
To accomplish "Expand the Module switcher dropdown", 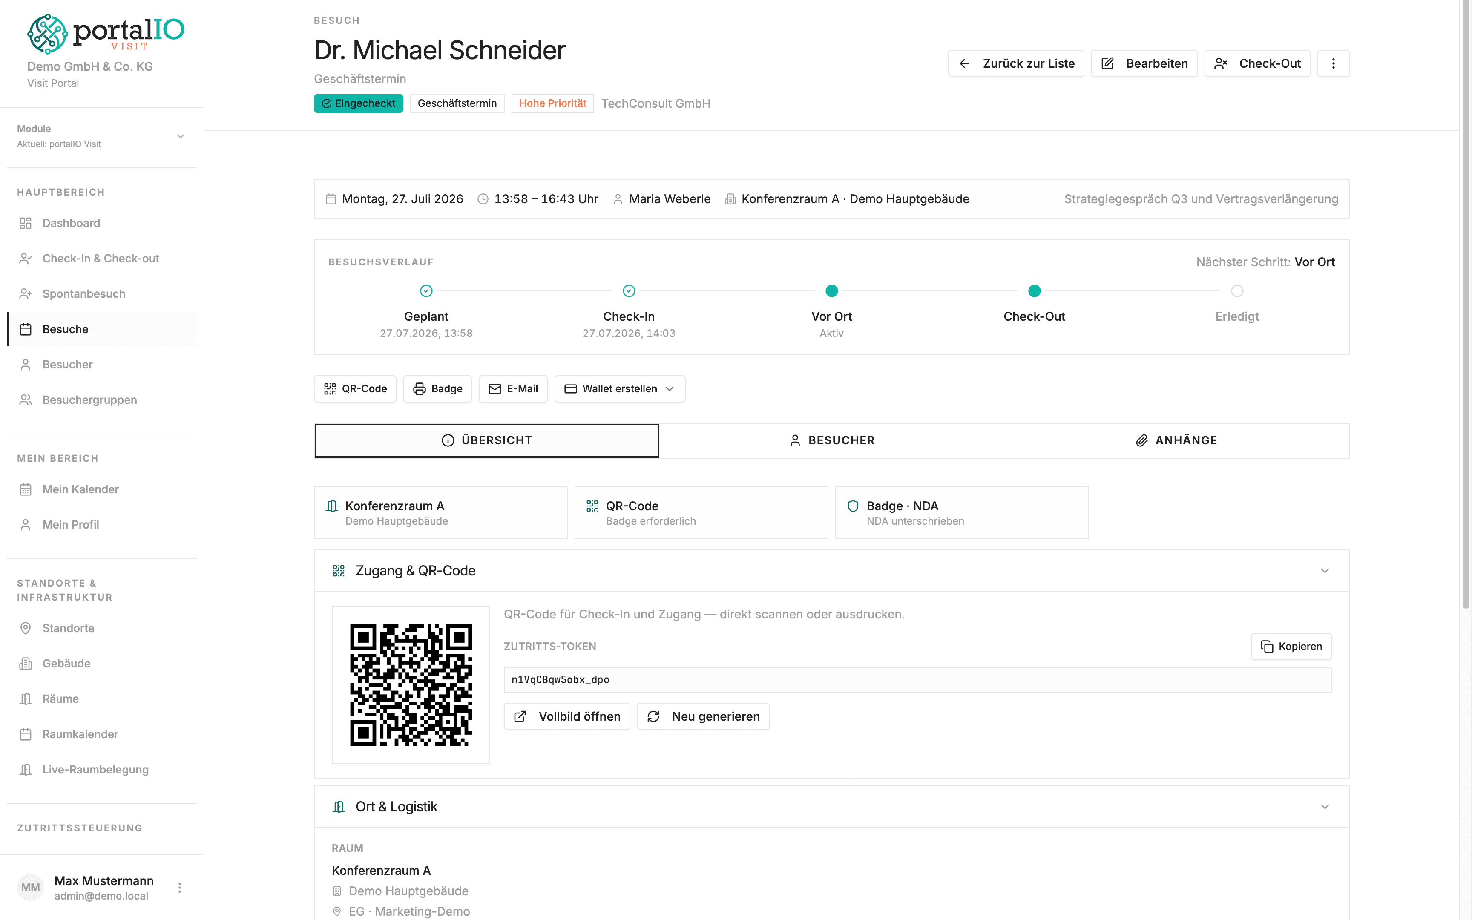I will click(x=101, y=136).
